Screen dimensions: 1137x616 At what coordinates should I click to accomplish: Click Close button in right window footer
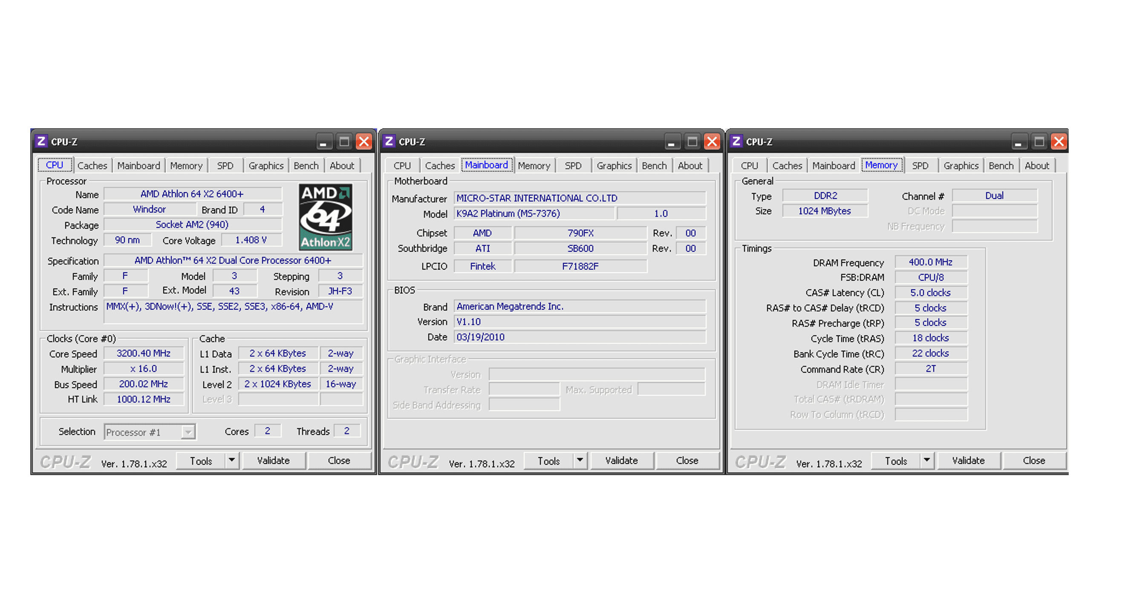click(x=1034, y=460)
